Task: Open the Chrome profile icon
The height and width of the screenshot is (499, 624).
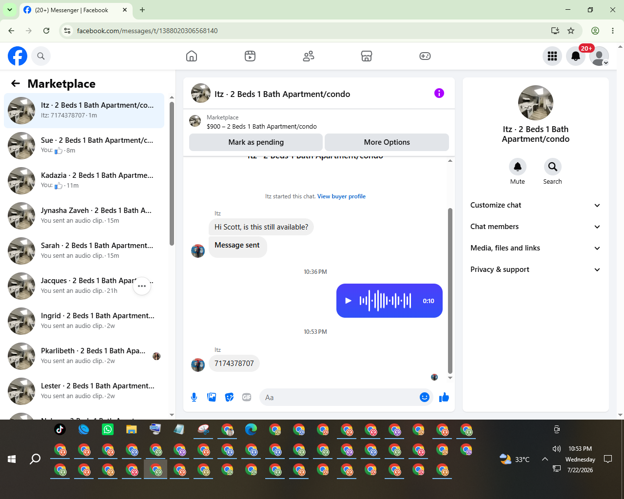Action: (x=595, y=31)
